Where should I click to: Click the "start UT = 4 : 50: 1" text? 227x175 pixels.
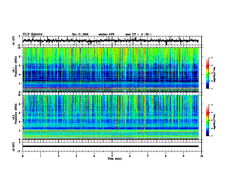(x=138, y=34)
